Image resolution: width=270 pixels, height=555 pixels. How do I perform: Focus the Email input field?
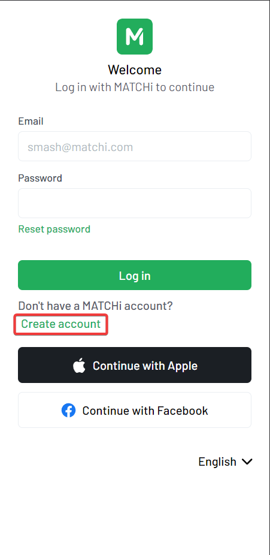(135, 146)
